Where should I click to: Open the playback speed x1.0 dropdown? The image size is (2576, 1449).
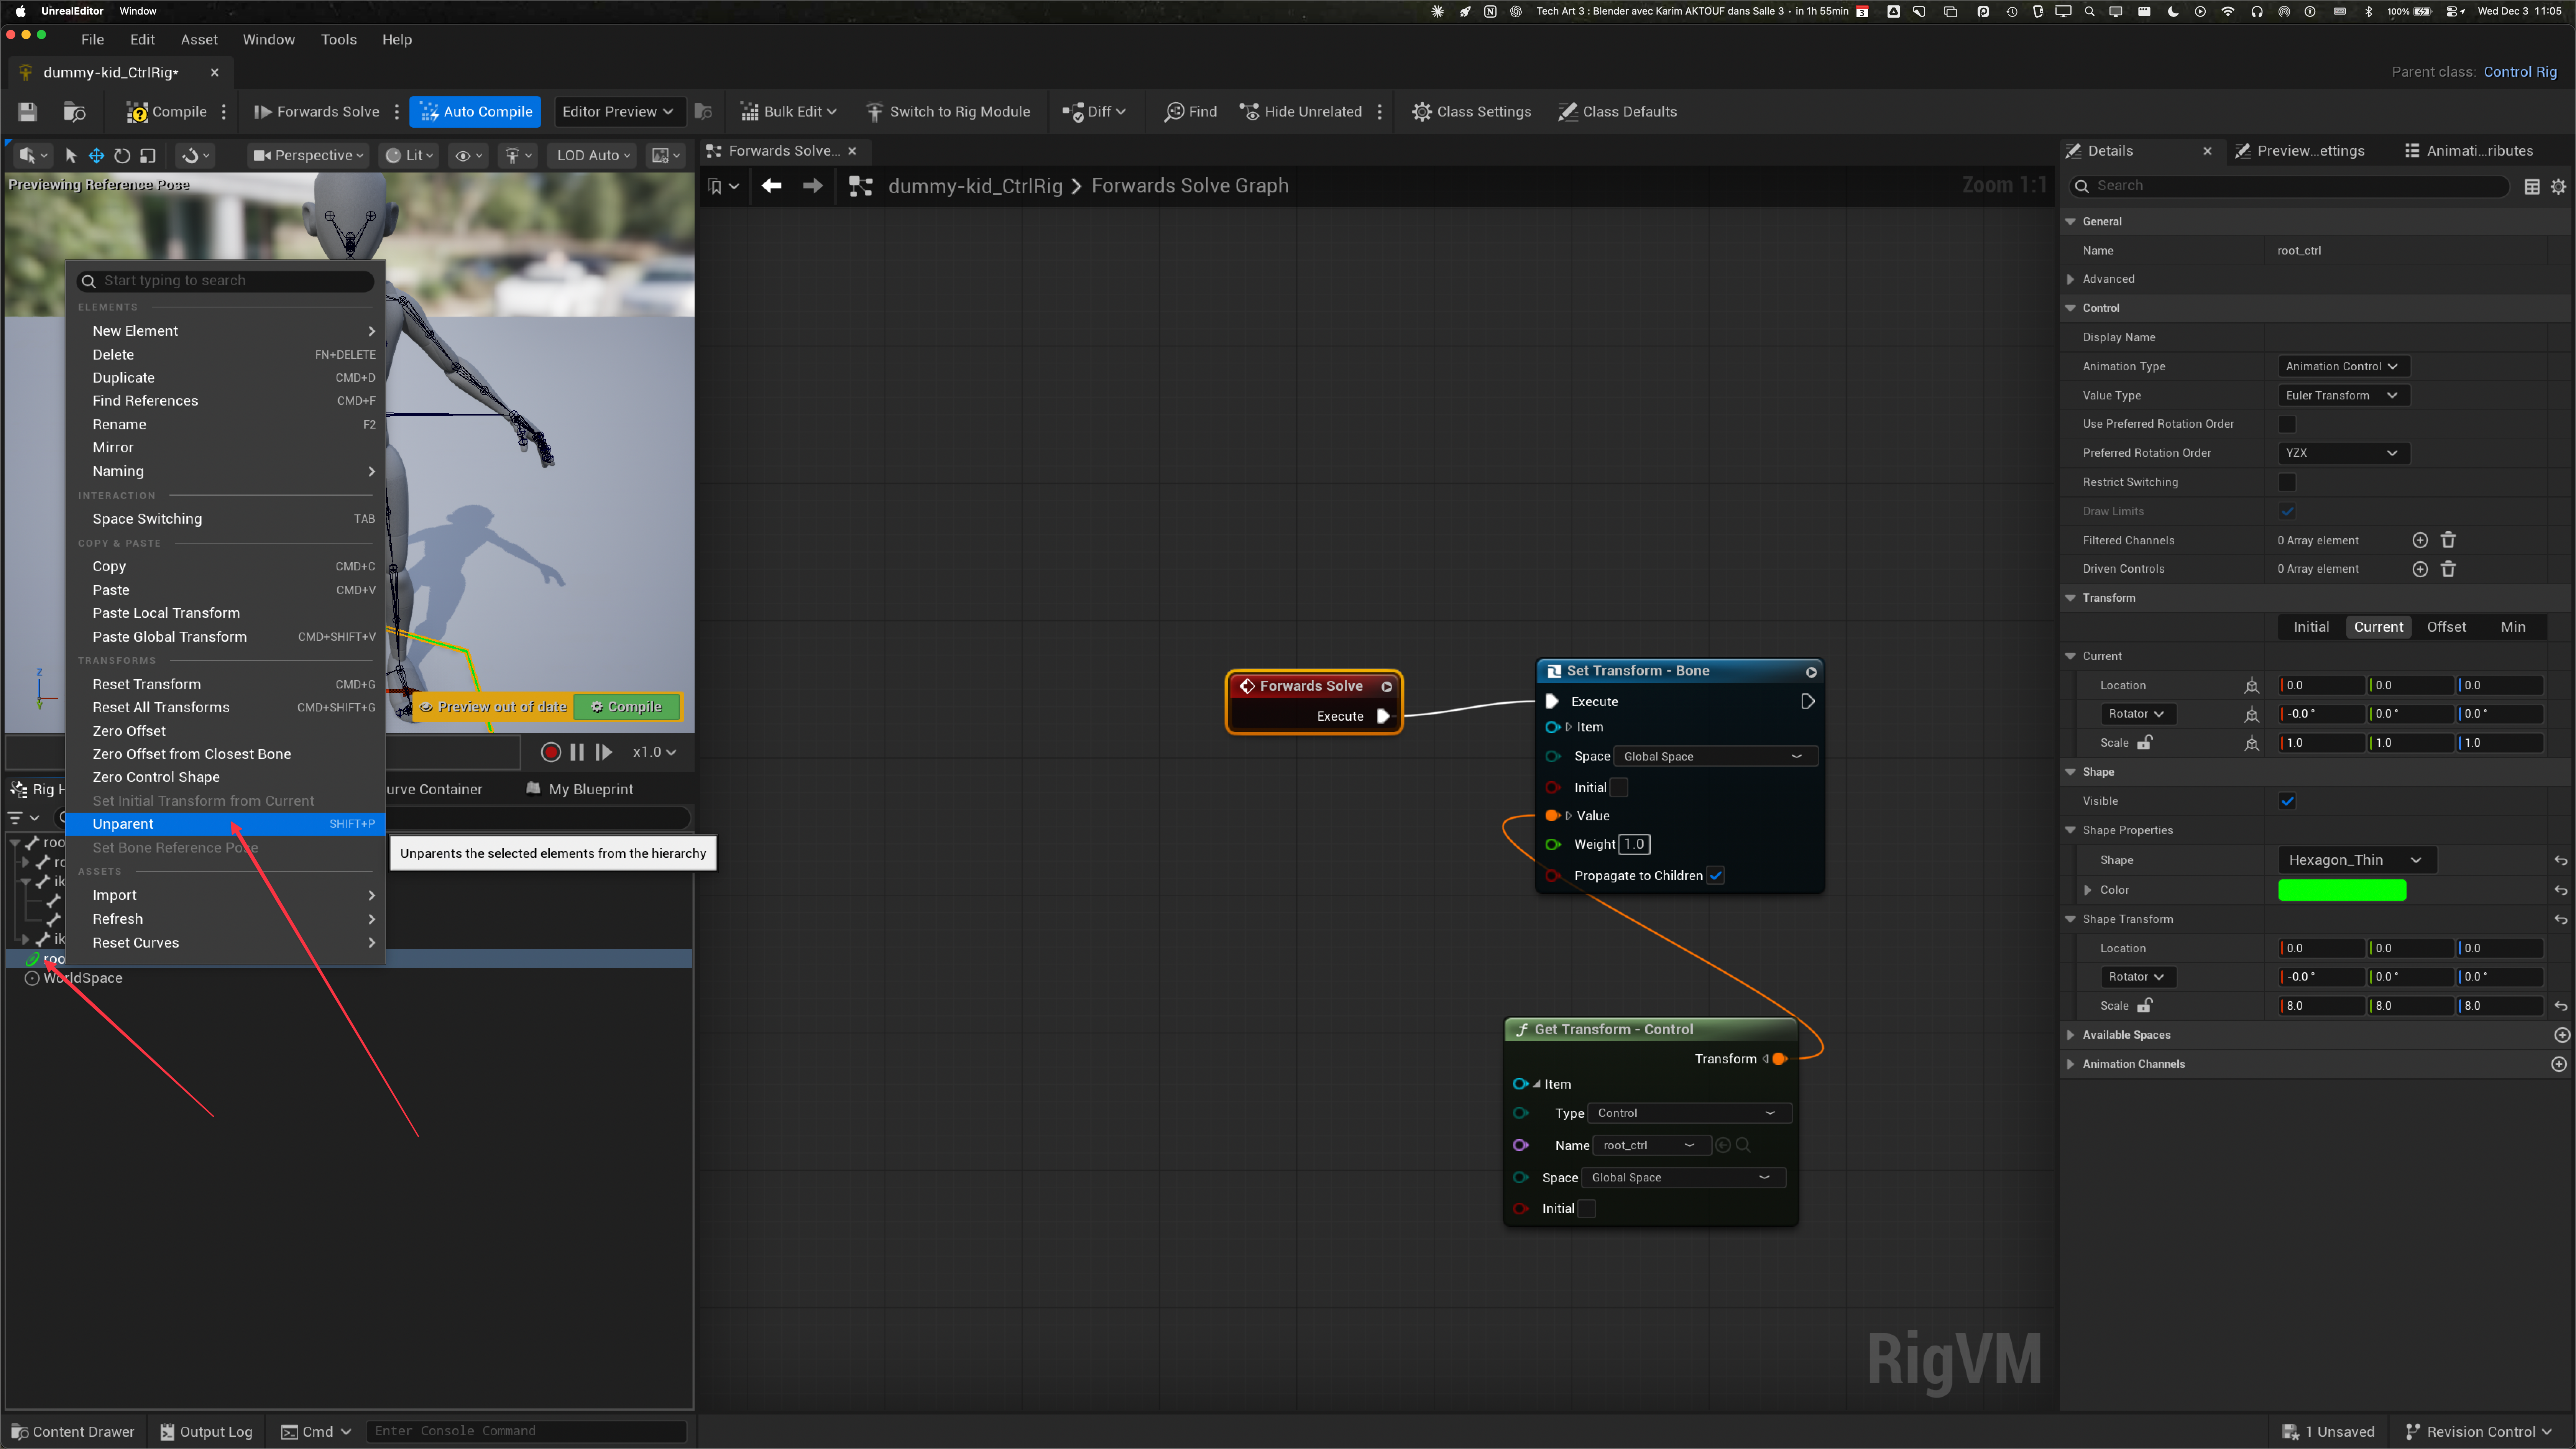[654, 752]
